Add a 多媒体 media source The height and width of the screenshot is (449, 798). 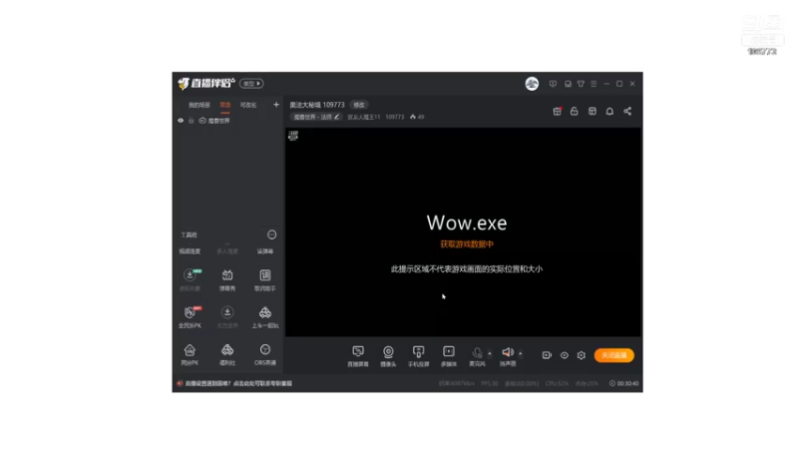(448, 356)
